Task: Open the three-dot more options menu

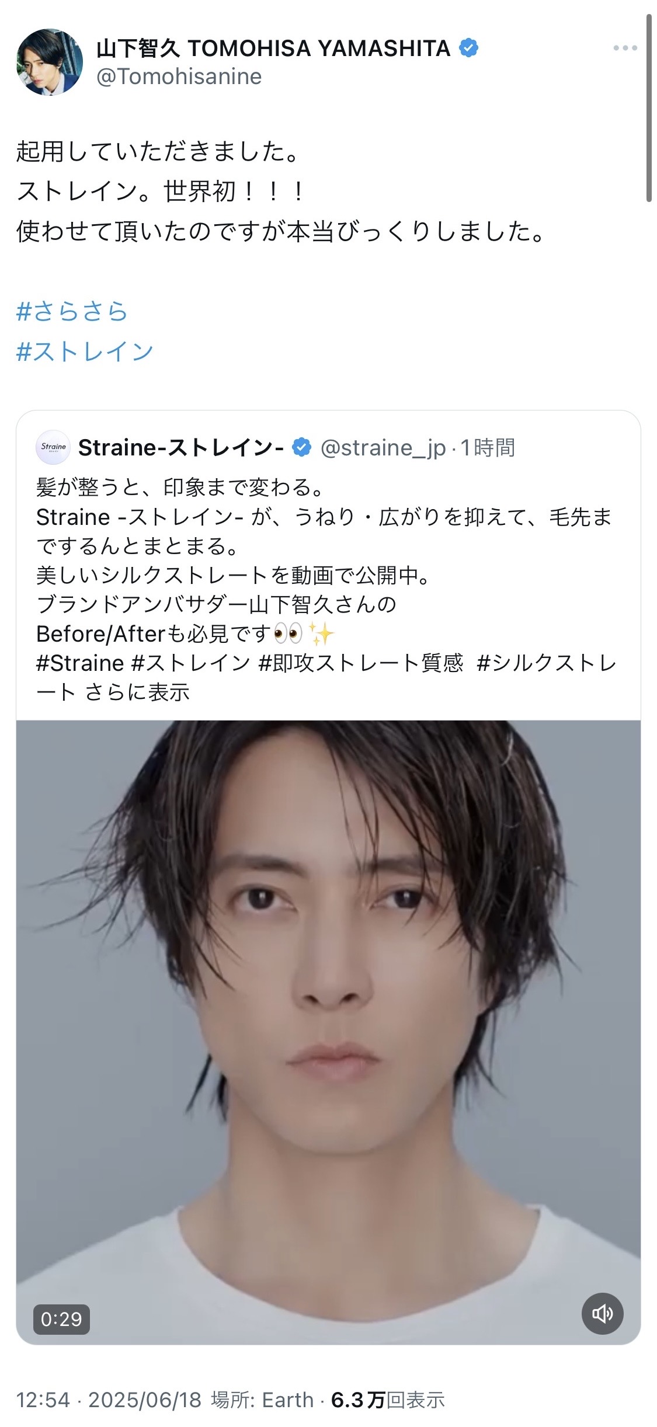Action: point(625,48)
